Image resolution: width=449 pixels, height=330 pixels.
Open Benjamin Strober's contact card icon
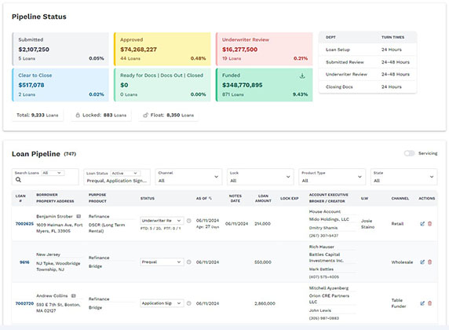click(78, 216)
